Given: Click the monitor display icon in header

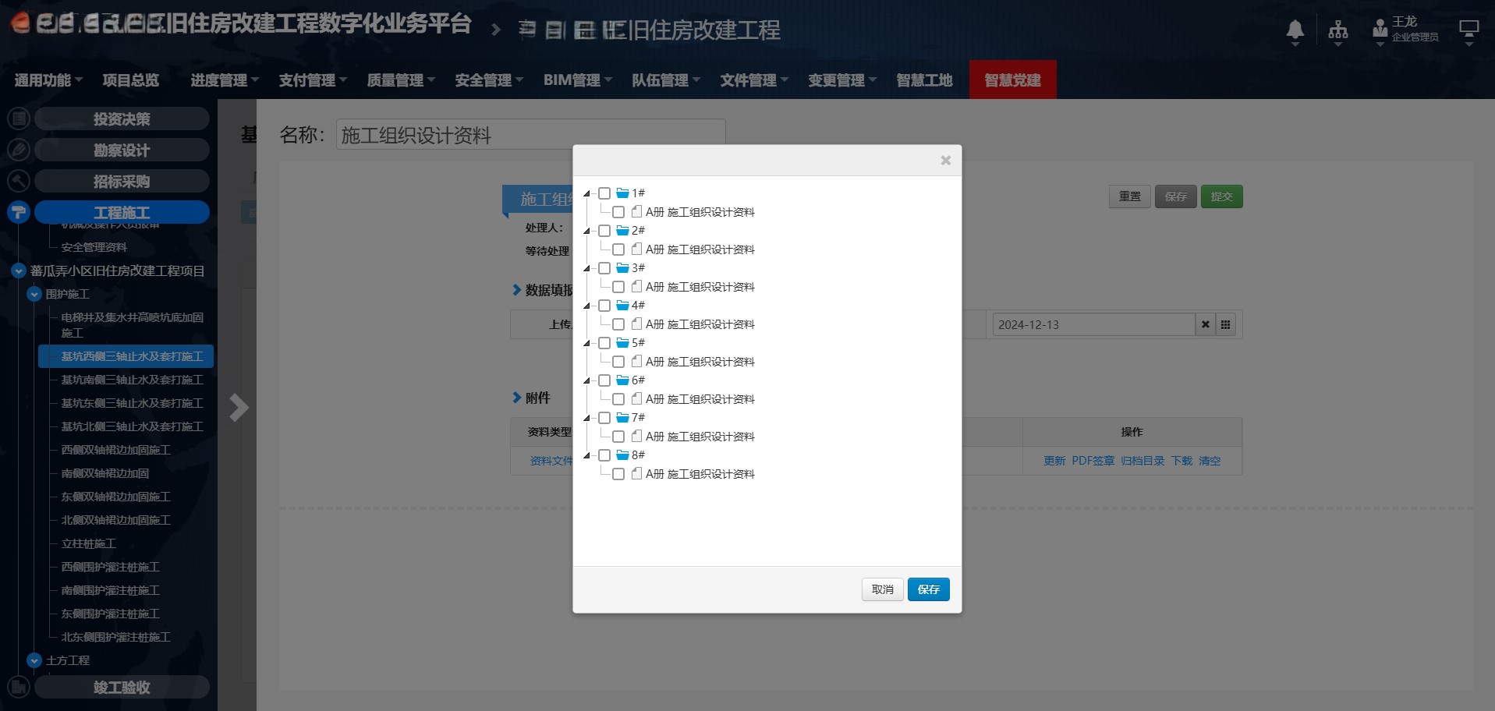Looking at the screenshot, I should click(x=1468, y=30).
